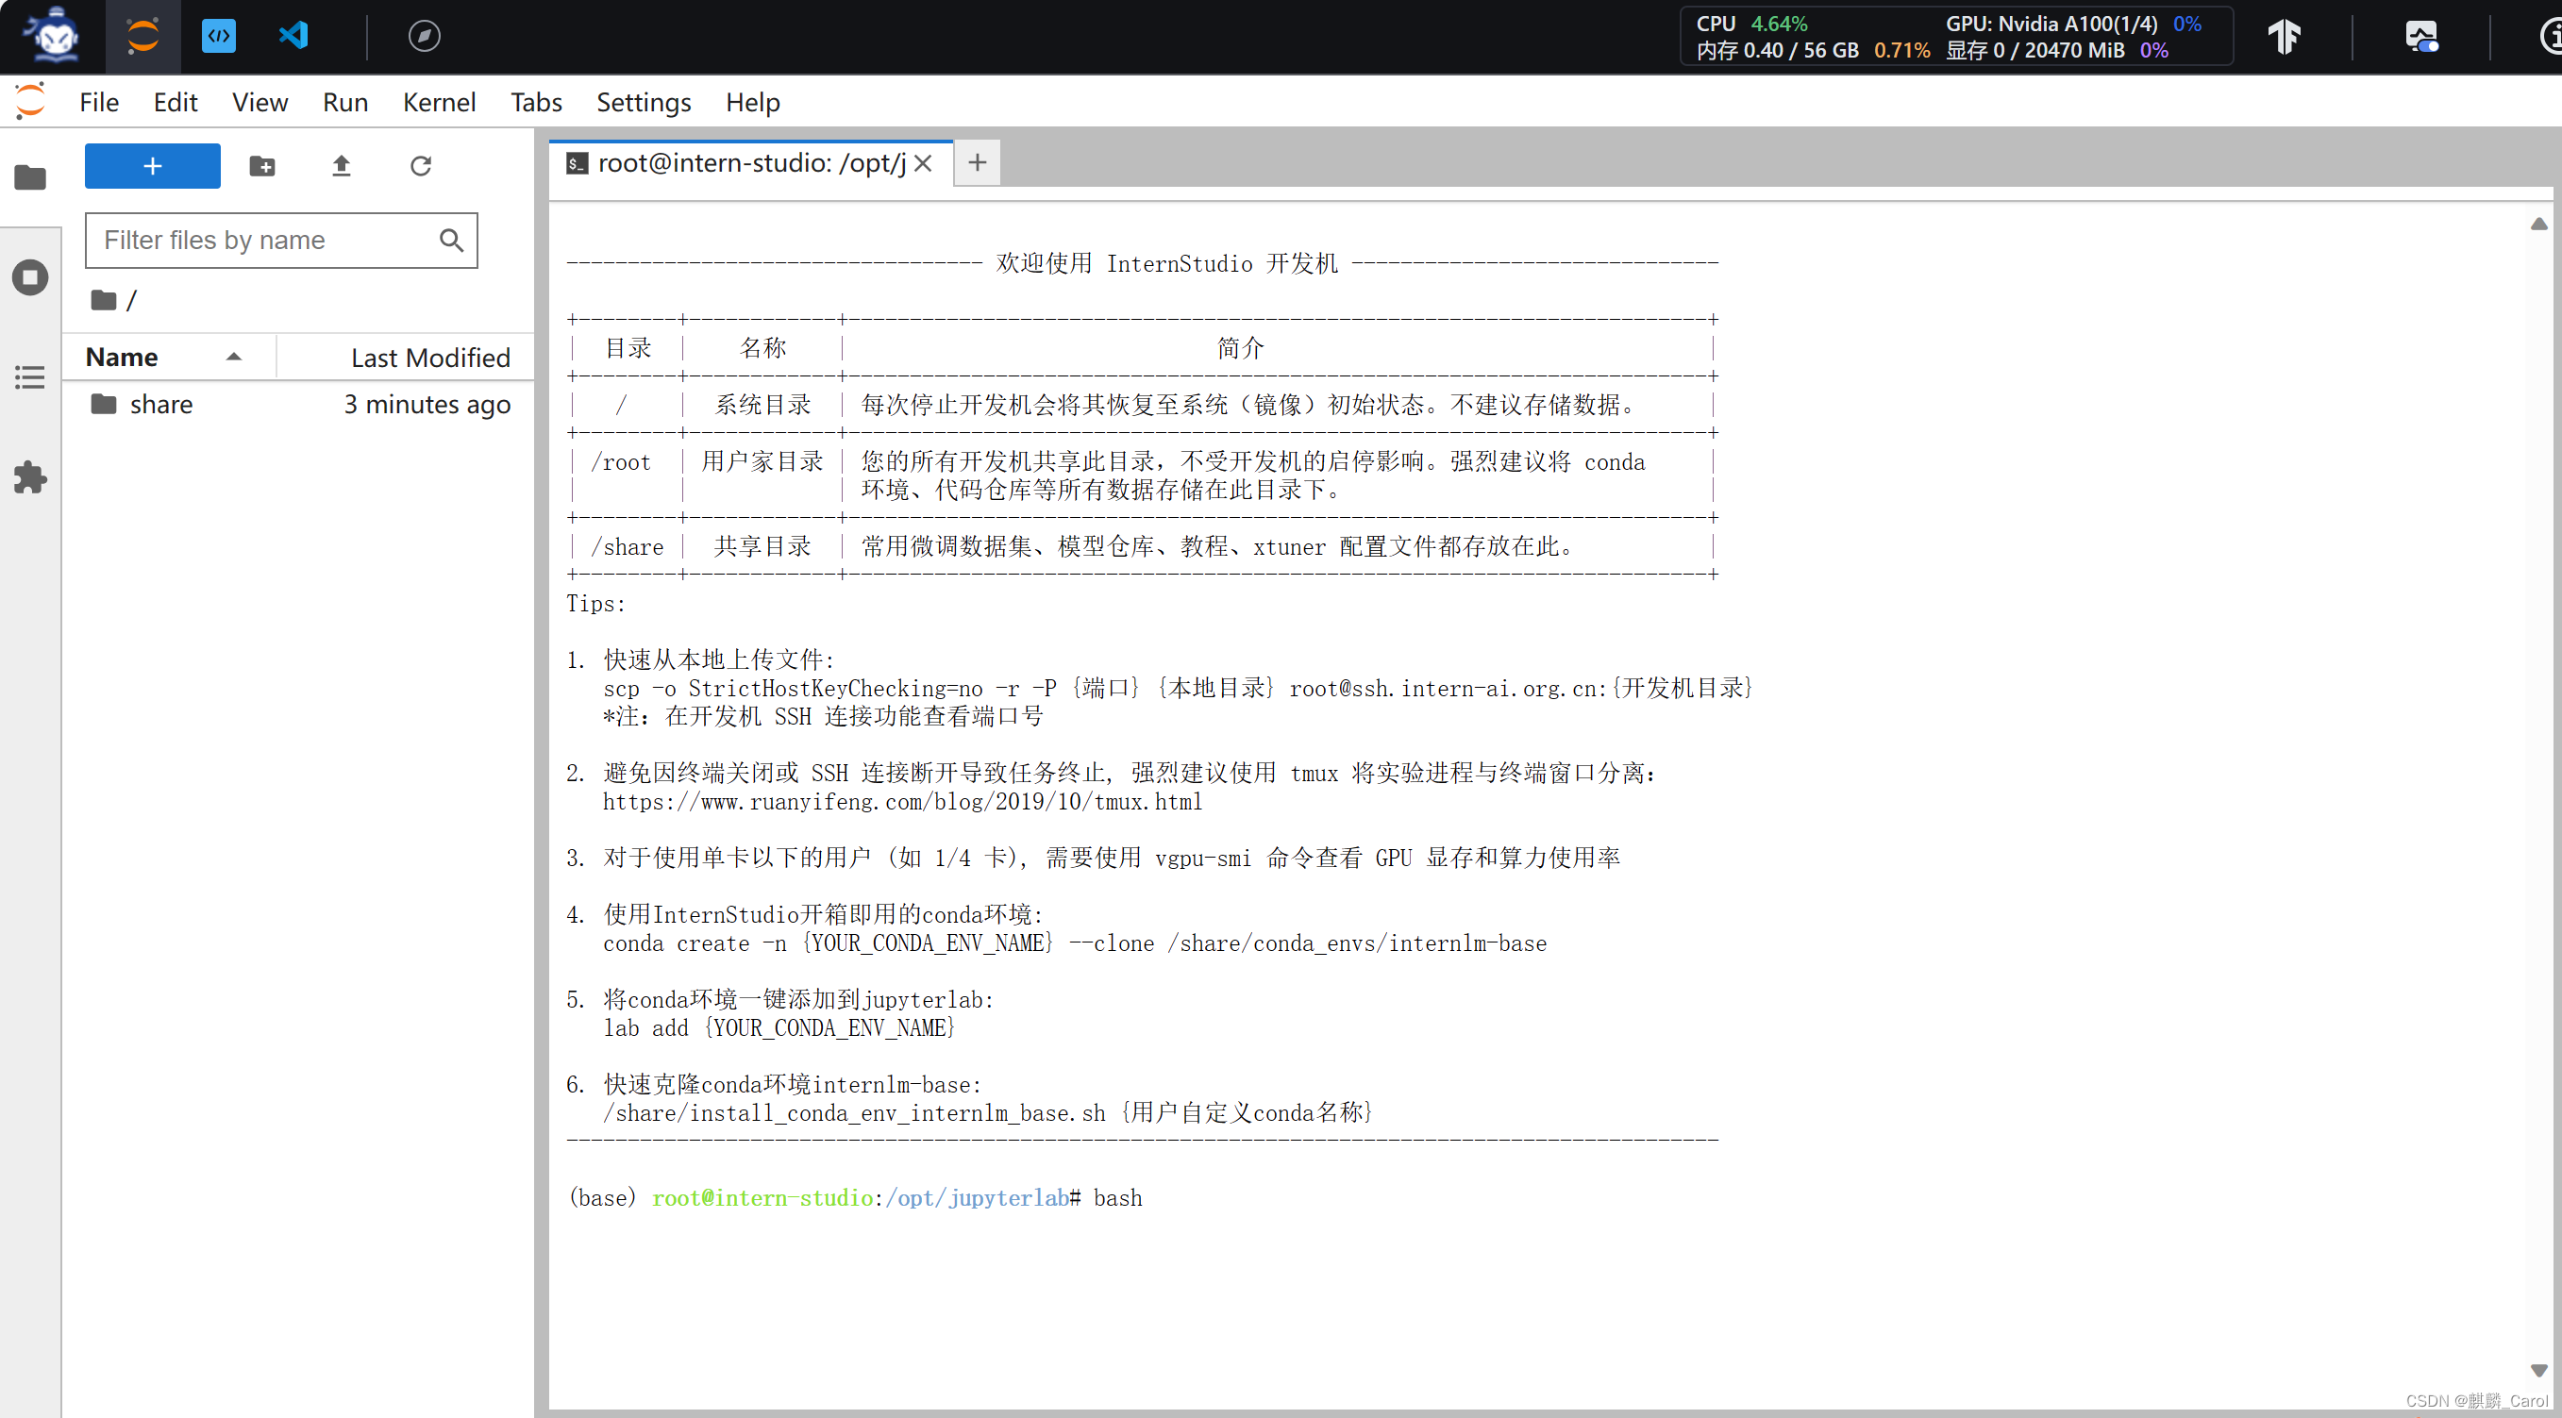Show running terminals and kernels panel
The width and height of the screenshot is (2562, 1418).
(30, 277)
